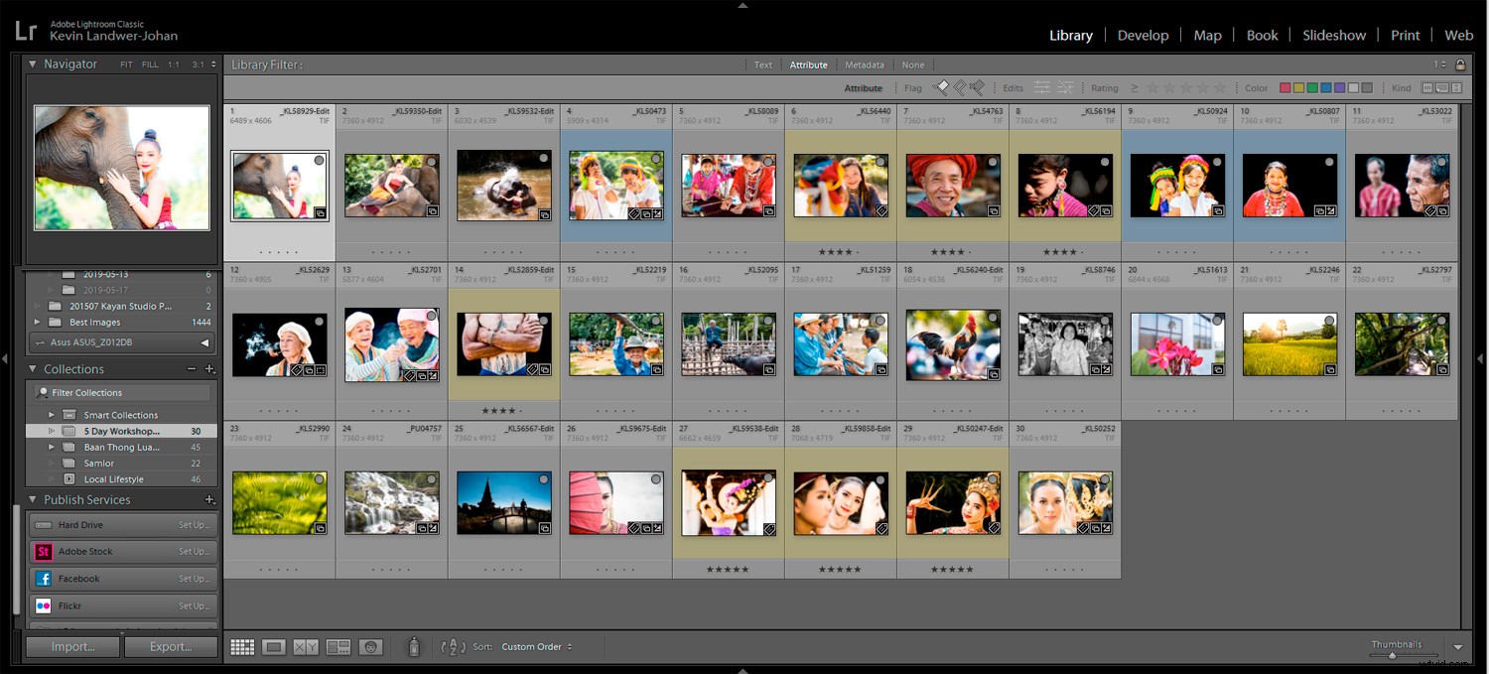Open Compare view from the bottom toolbar
Viewport: 1489px width, 674px height.
(306, 646)
